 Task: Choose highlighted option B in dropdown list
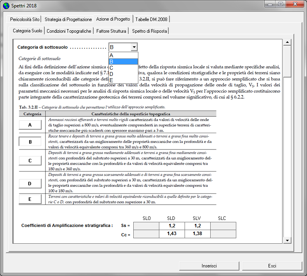pyautogui.click(x=123, y=62)
